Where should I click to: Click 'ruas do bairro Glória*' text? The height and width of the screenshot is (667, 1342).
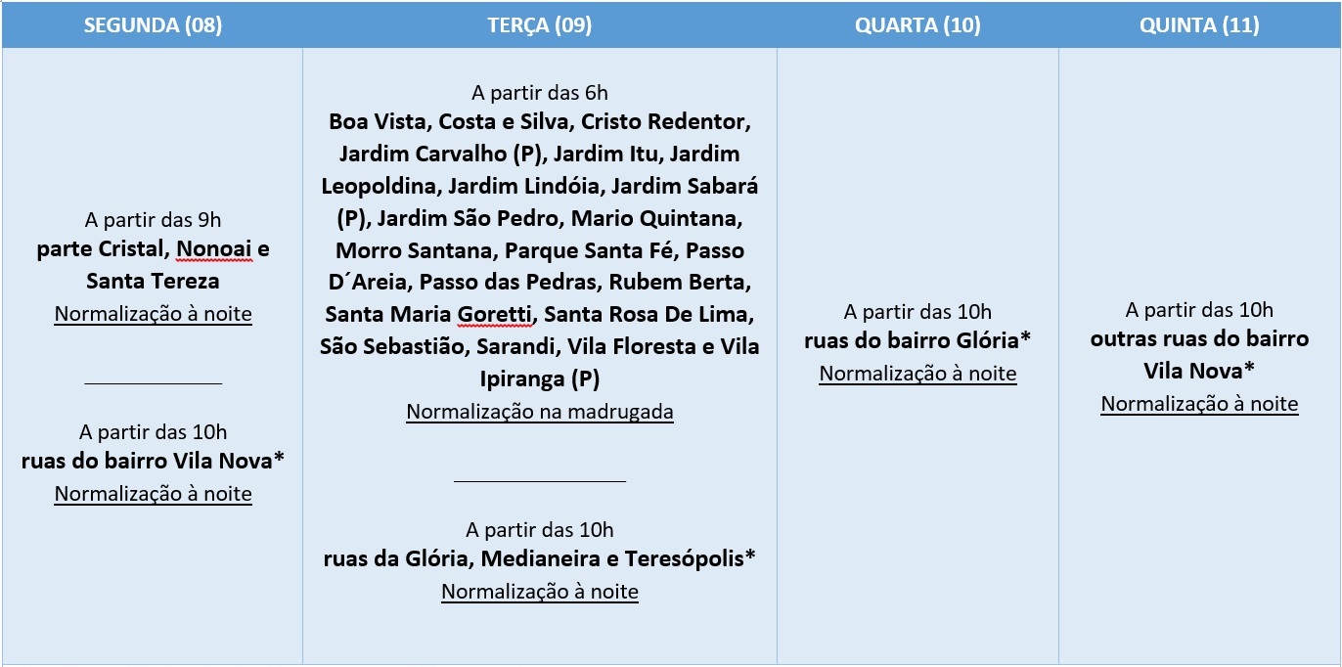[917, 341]
